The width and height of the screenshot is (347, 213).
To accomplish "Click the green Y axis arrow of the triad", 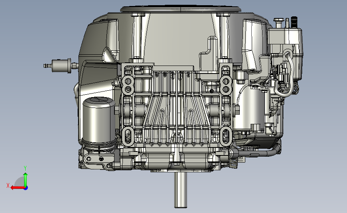I will pos(26,179).
